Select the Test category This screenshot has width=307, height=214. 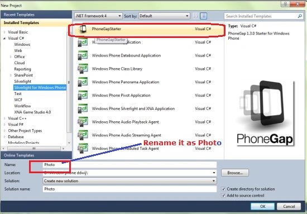coord(18,94)
